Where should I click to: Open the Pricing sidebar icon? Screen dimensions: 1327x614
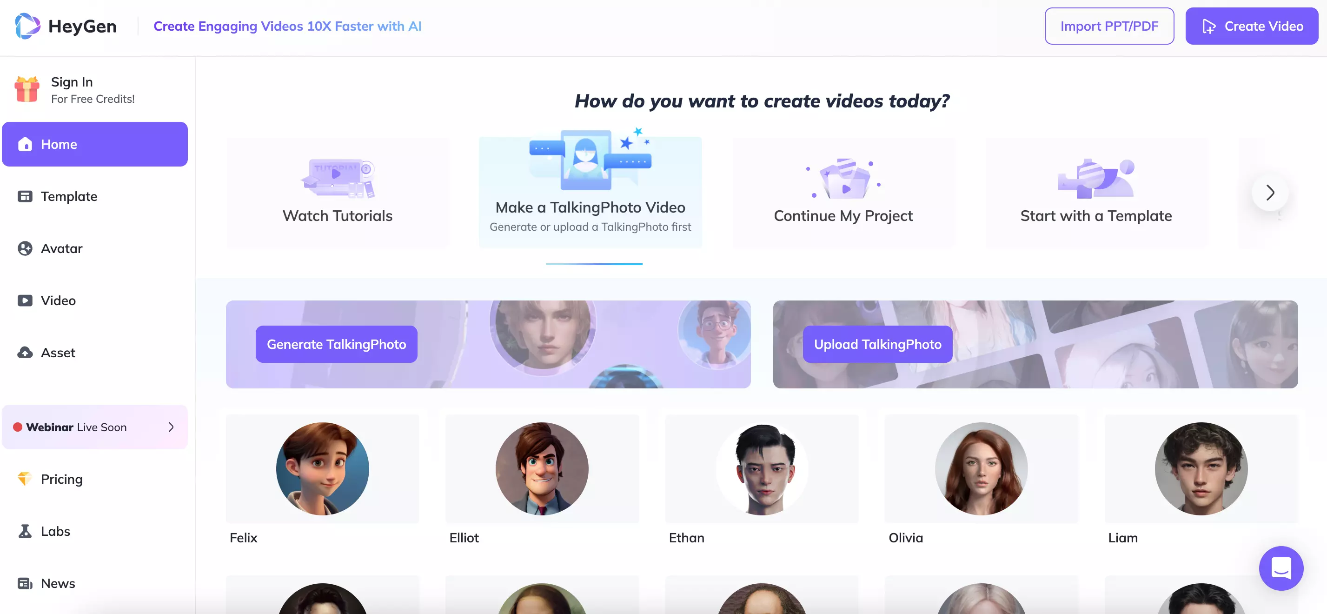point(25,479)
